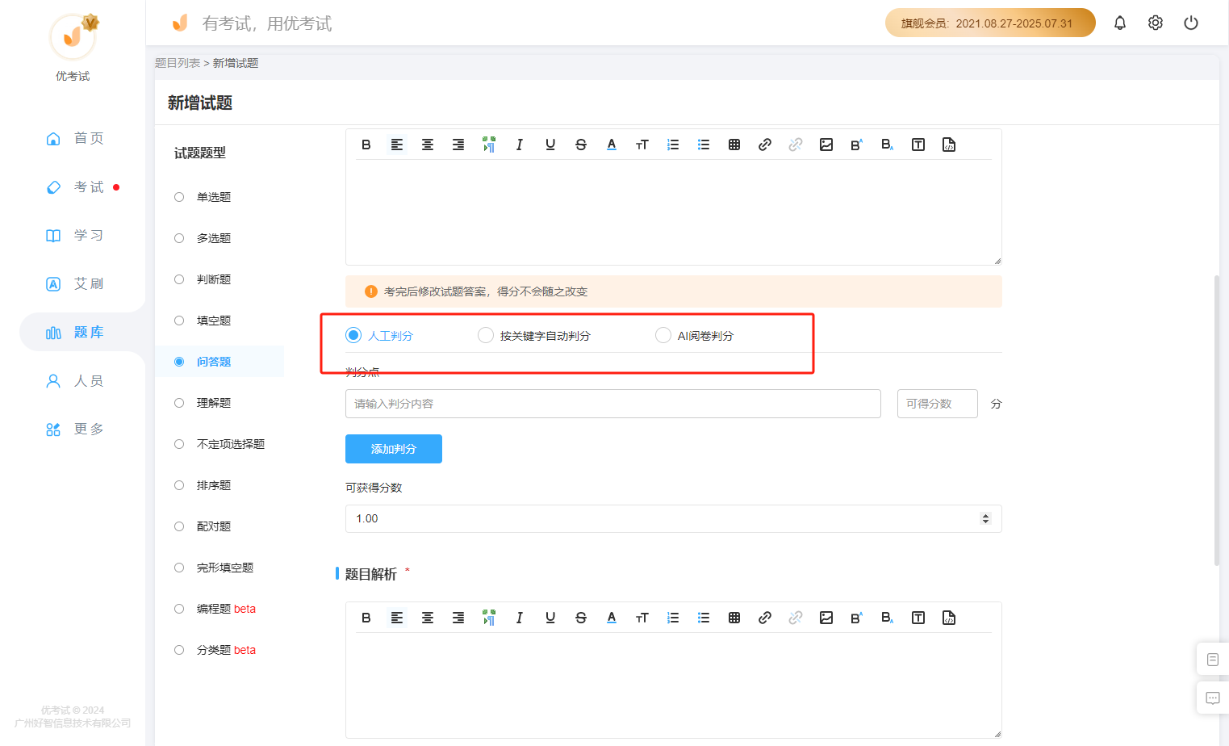Click the 旗舰会员 membership badge
1229x746 pixels.
pyautogui.click(x=990, y=23)
